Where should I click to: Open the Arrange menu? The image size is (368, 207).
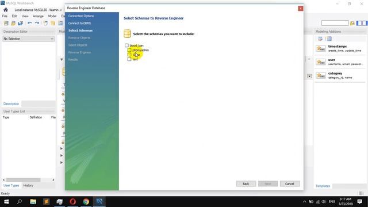38,16
